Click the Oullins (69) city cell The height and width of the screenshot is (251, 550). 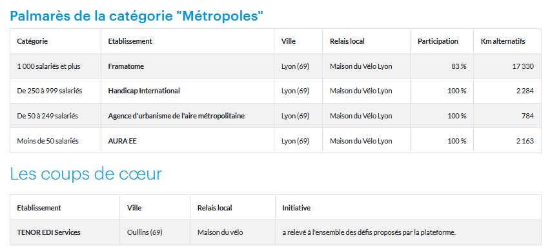(x=145, y=232)
